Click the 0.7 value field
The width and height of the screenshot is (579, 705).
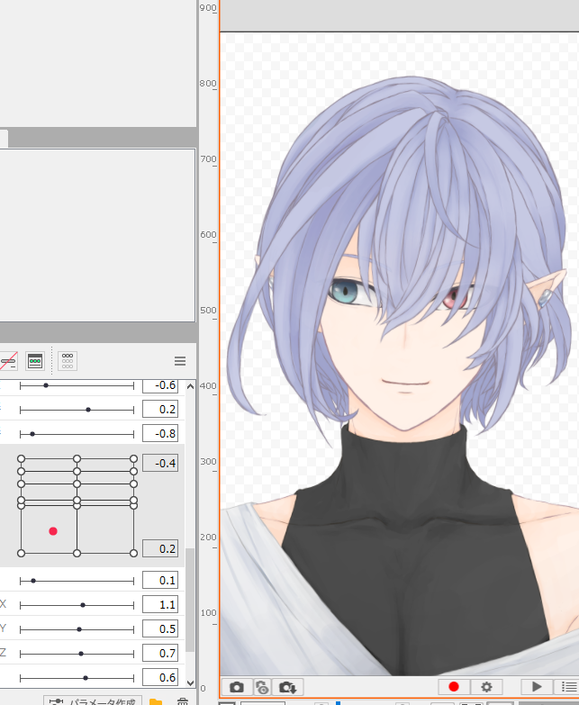(160, 654)
